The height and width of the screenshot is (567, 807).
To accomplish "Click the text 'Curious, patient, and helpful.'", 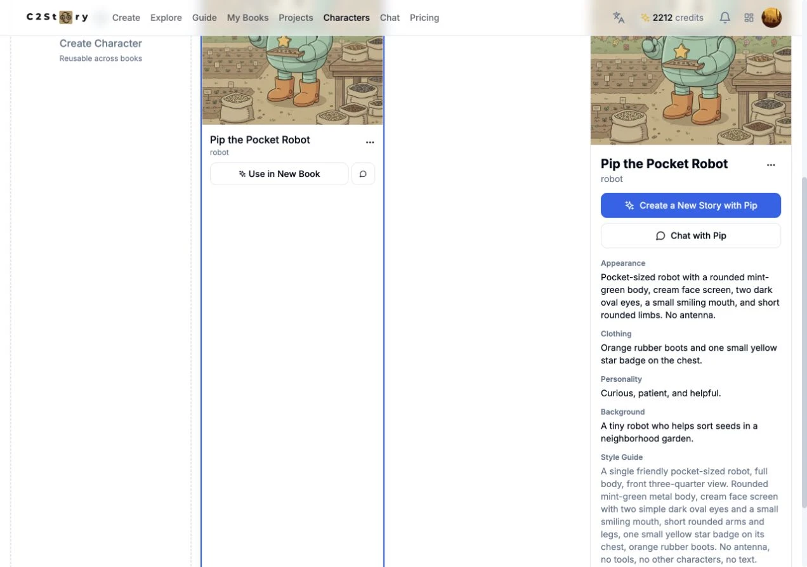I will pyautogui.click(x=660, y=393).
